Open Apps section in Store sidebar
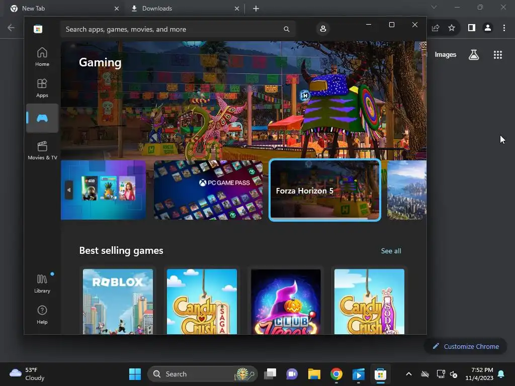This screenshot has width=515, height=386. point(42,88)
